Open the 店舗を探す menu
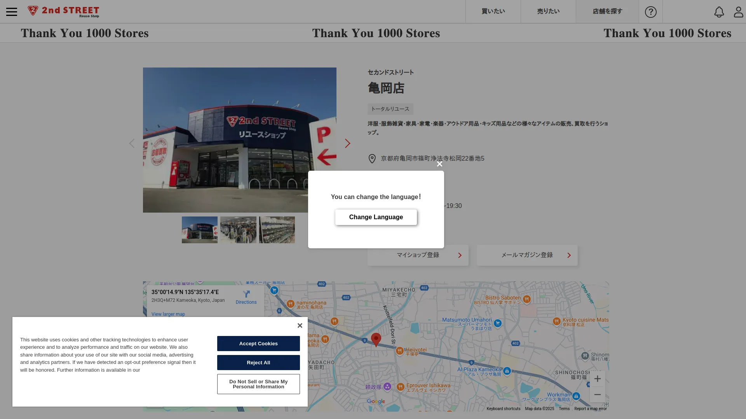 (x=607, y=11)
